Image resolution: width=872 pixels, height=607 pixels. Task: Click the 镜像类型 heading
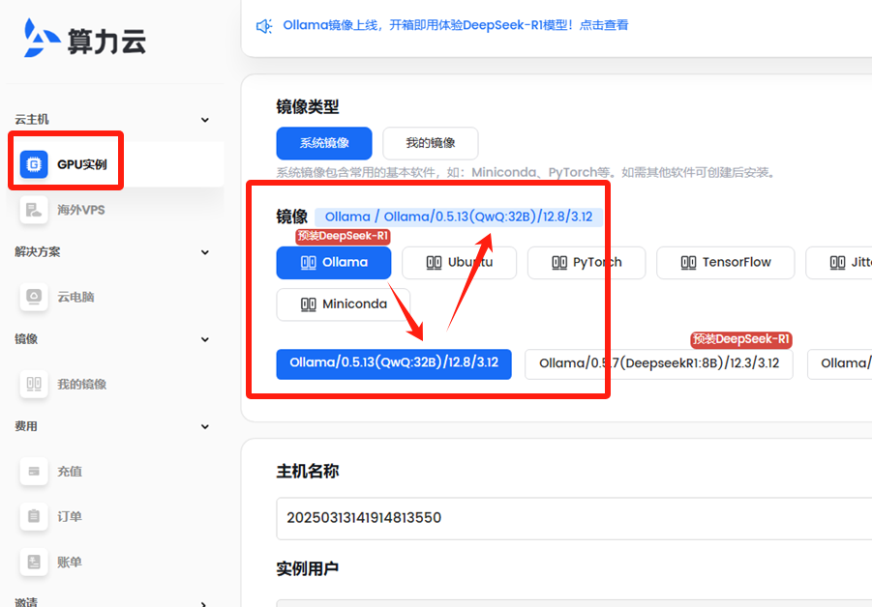coord(308,106)
